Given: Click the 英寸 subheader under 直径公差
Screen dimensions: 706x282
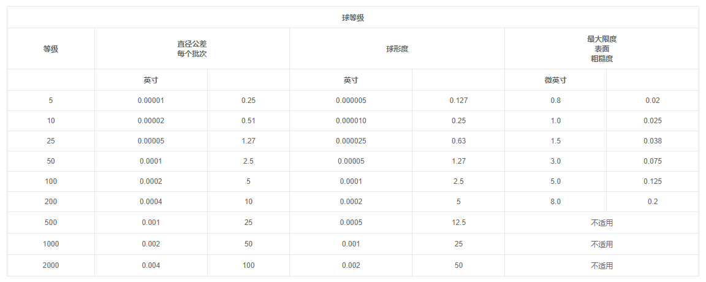Looking at the screenshot, I should [151, 80].
